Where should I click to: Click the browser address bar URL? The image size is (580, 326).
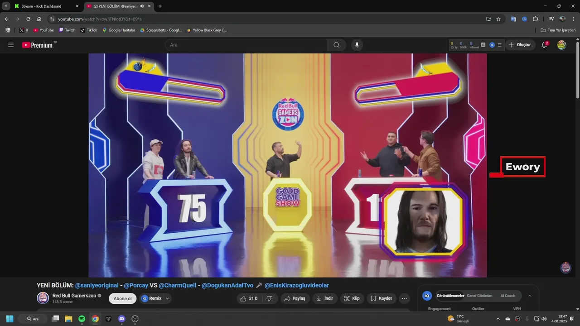point(100,19)
